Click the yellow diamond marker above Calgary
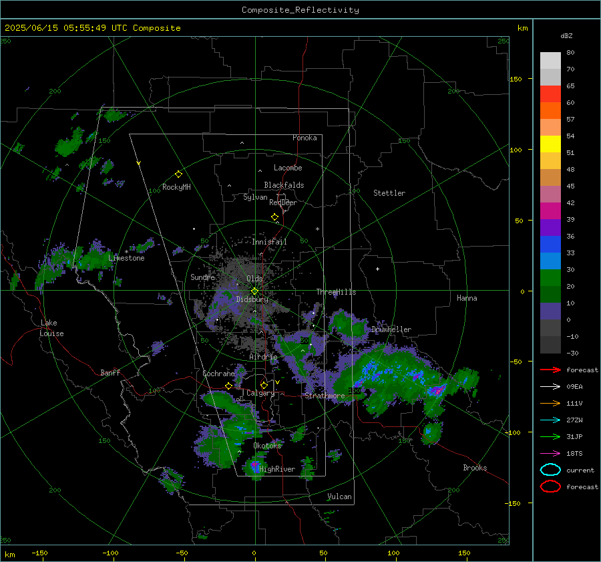Image resolution: width=601 pixels, height=562 pixels. pos(264,385)
